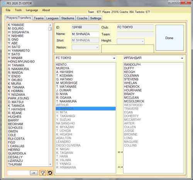Select the highlighted M. SHINADA squad row

[86, 109]
